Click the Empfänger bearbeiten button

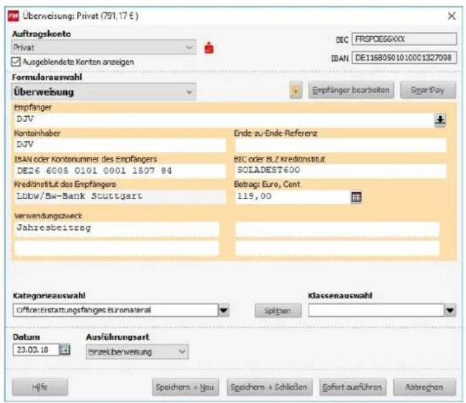pos(351,90)
